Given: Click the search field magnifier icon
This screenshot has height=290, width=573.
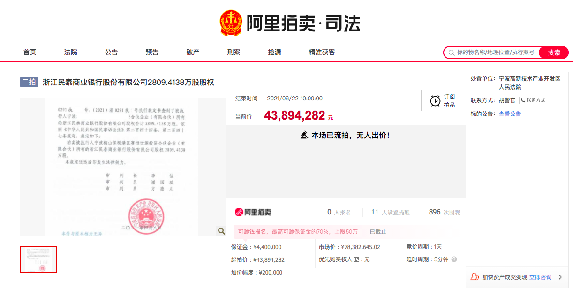Looking at the screenshot, I should click(x=452, y=53).
